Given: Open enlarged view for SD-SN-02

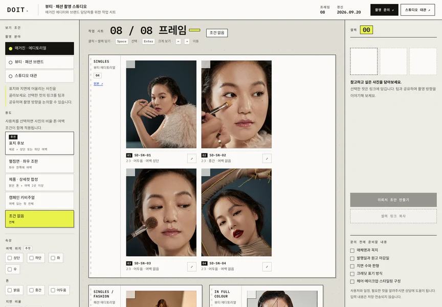Looking at the screenshot, I should click(267, 159).
